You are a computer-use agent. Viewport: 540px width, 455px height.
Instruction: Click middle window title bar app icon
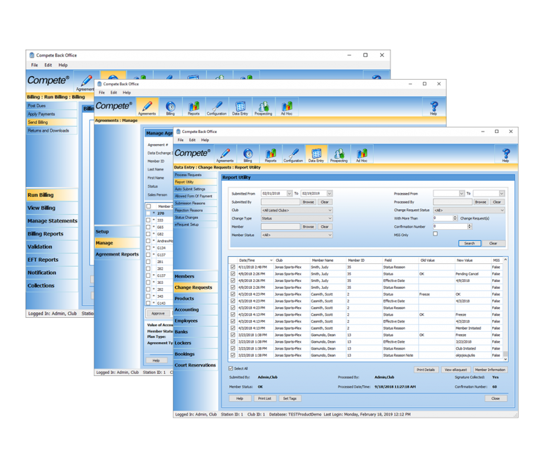tap(99, 84)
